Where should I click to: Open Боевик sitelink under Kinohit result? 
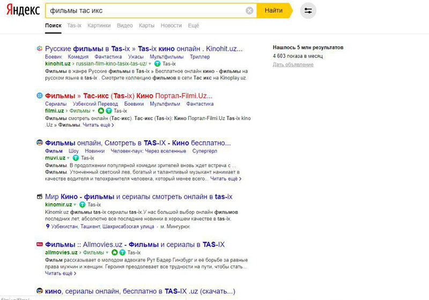53,57
